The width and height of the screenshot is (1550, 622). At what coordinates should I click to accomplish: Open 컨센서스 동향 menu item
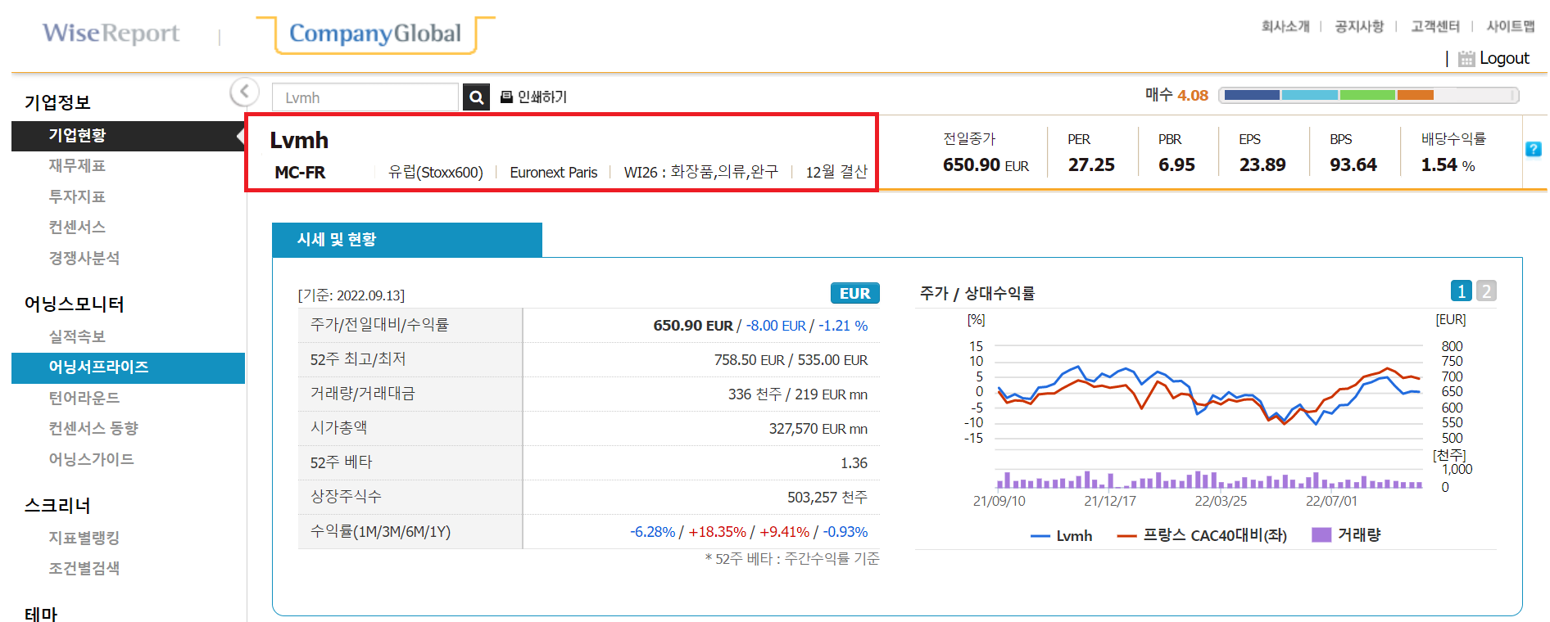click(93, 428)
